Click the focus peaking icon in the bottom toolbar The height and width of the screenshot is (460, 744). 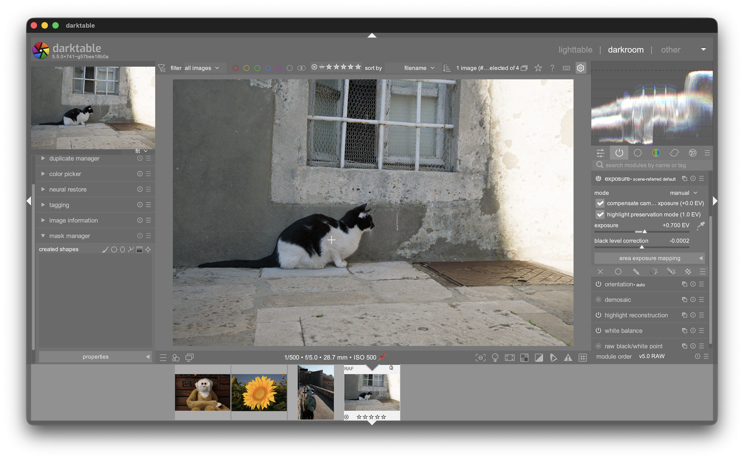tap(480, 358)
